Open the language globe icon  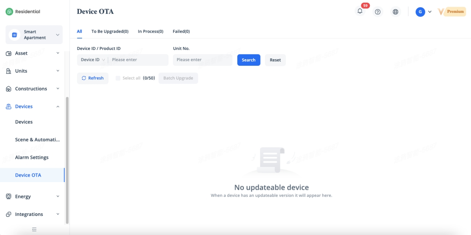(396, 12)
